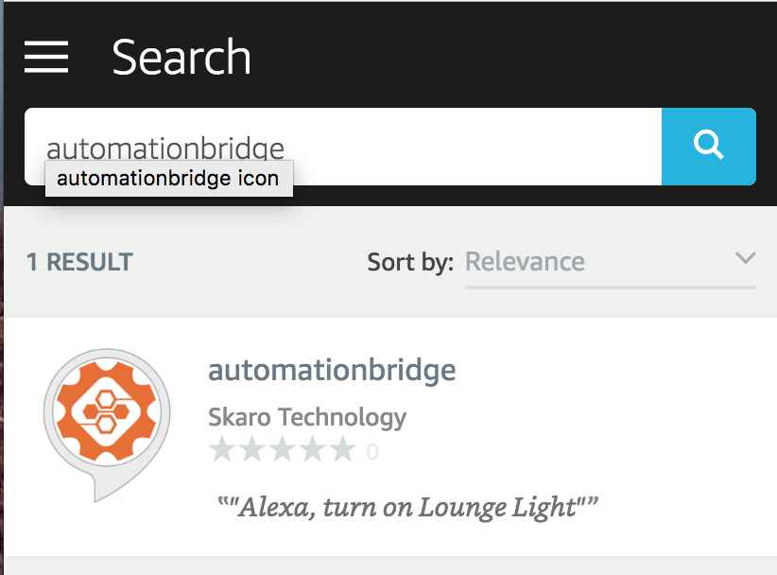This screenshot has width=777, height=575.
Task: Open the automationbridge skill title link
Action: pos(332,370)
